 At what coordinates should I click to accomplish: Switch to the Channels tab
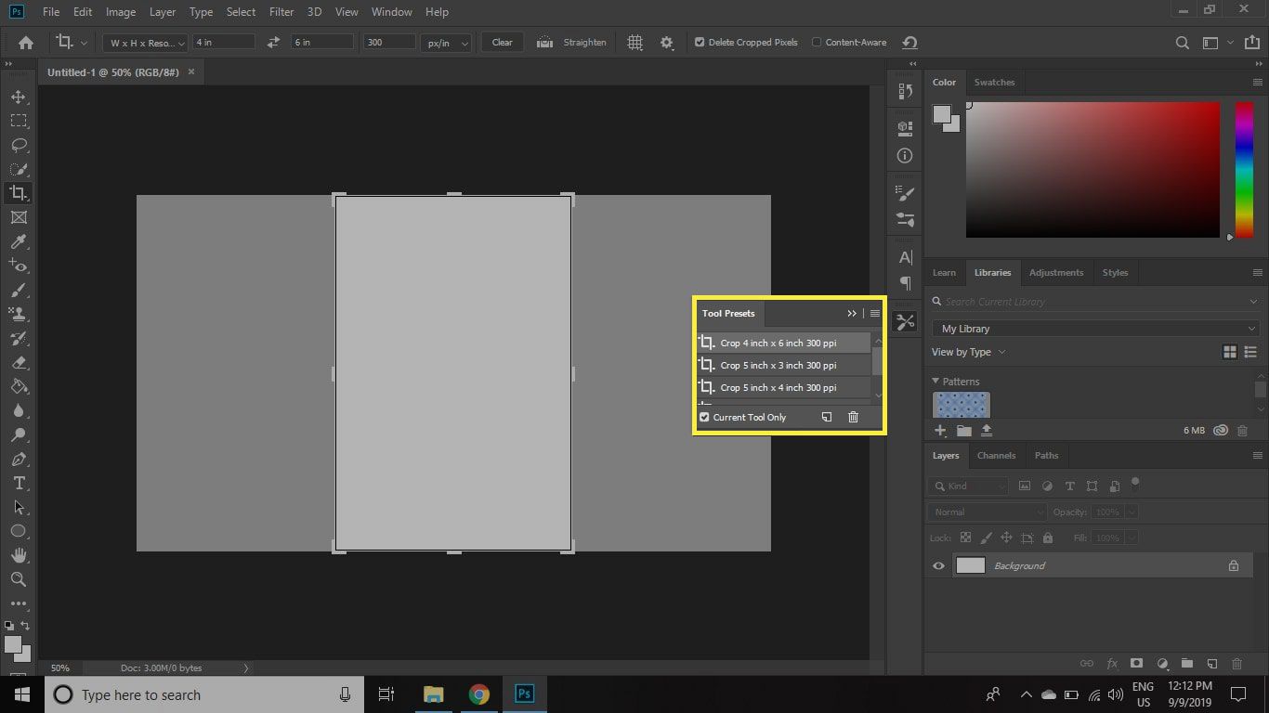coord(996,455)
